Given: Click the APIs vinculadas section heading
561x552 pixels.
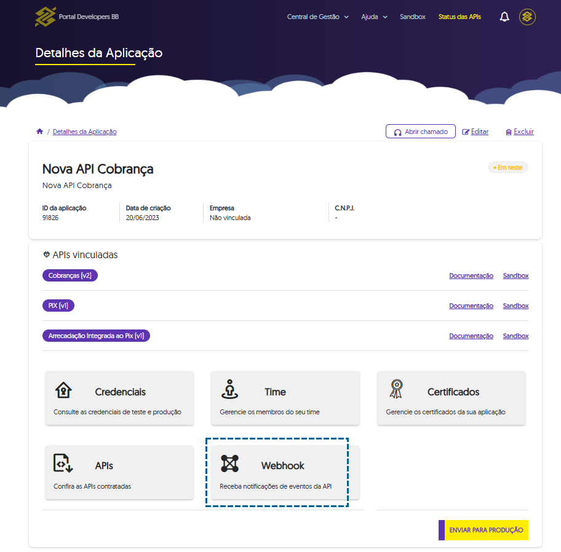Looking at the screenshot, I should coord(85,254).
